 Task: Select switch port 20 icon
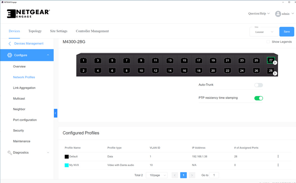tap(213, 70)
